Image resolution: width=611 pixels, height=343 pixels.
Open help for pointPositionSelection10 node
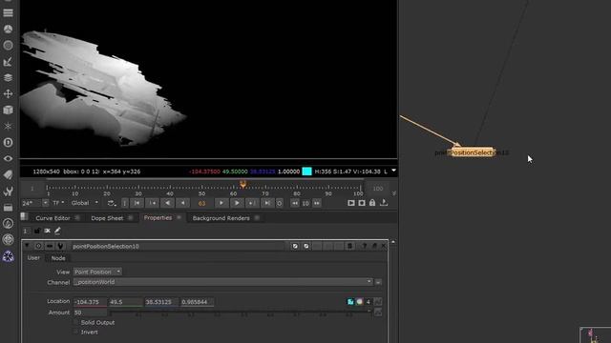[364, 246]
